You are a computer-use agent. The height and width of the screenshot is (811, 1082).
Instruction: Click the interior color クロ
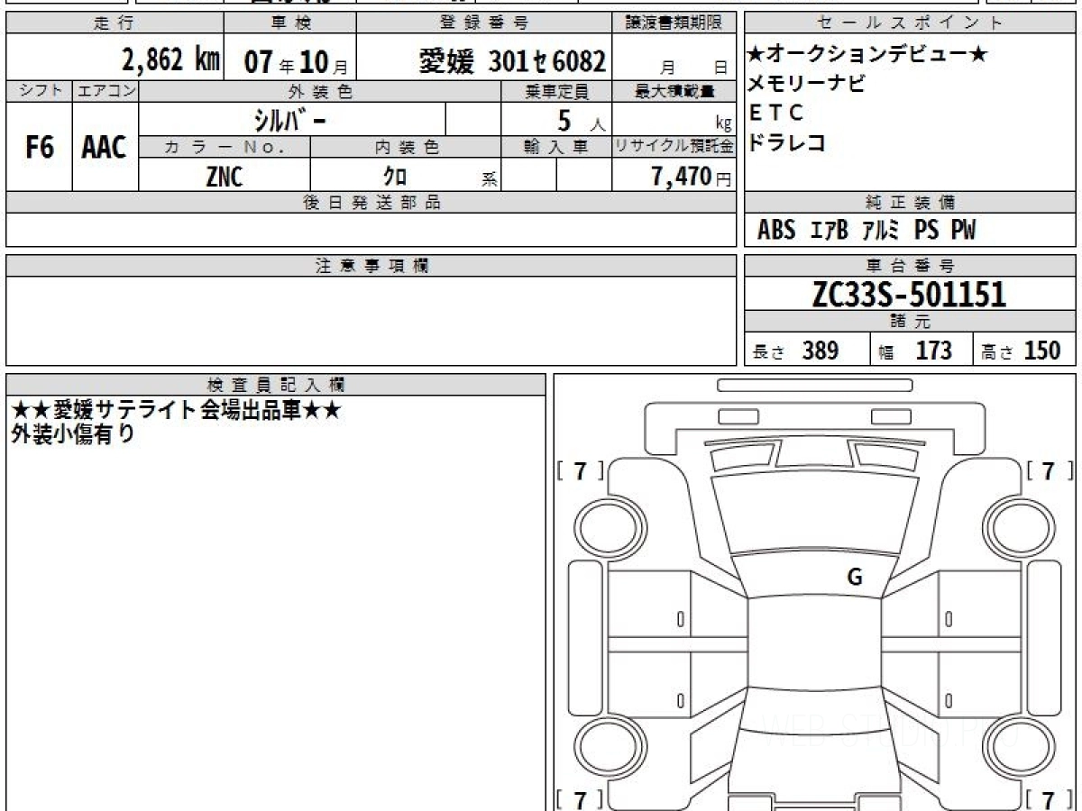coord(395,177)
